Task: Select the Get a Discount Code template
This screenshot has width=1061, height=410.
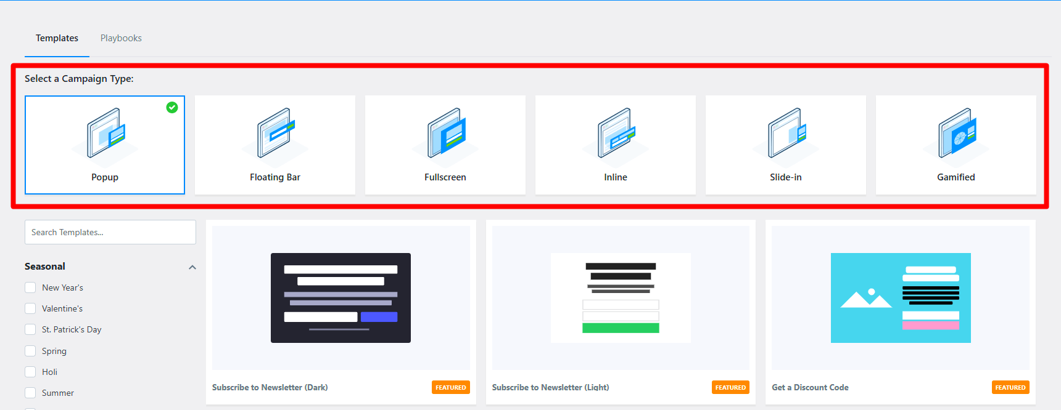Action: (x=900, y=298)
